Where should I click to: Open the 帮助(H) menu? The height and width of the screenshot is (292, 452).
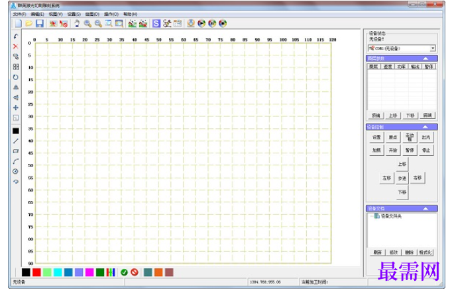click(x=131, y=14)
